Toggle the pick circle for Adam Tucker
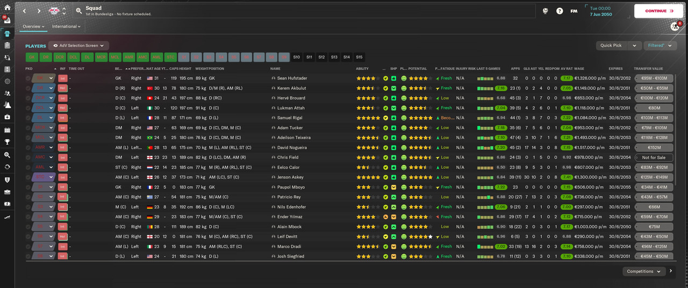 point(28,128)
